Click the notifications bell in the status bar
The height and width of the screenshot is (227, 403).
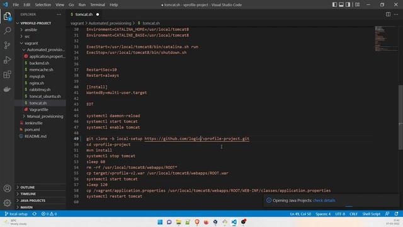tap(396, 214)
